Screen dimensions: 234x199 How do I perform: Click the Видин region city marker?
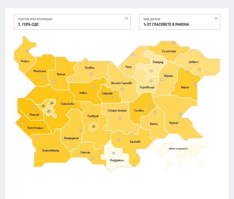point(27,51)
